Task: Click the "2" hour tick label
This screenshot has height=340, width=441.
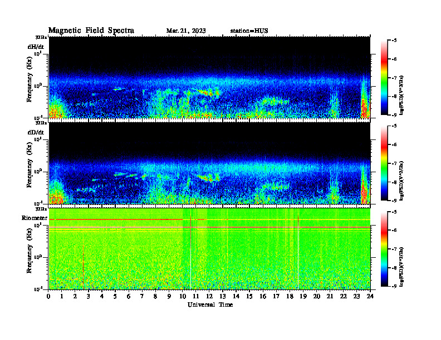Action: pyautogui.click(x=75, y=296)
